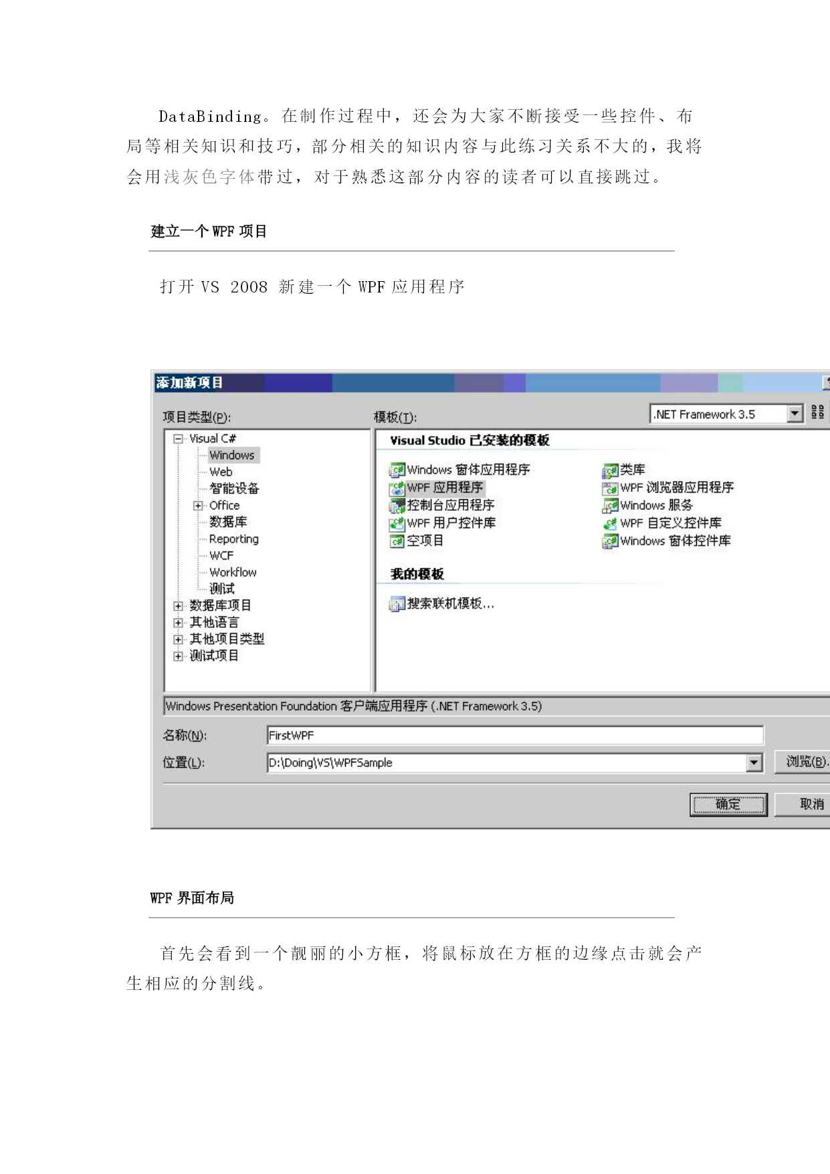830x1174 pixels.
Task: Expand the Office tree node
Action: [199, 506]
